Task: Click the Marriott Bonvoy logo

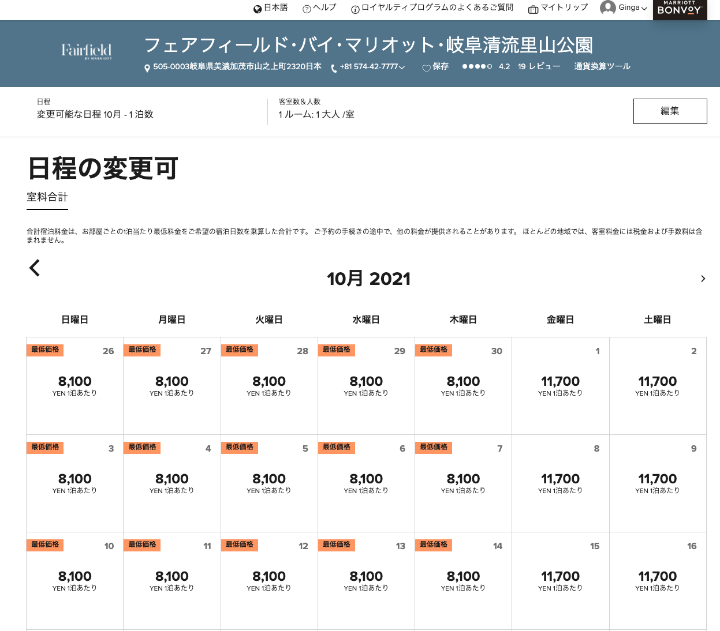Action: (680, 9)
